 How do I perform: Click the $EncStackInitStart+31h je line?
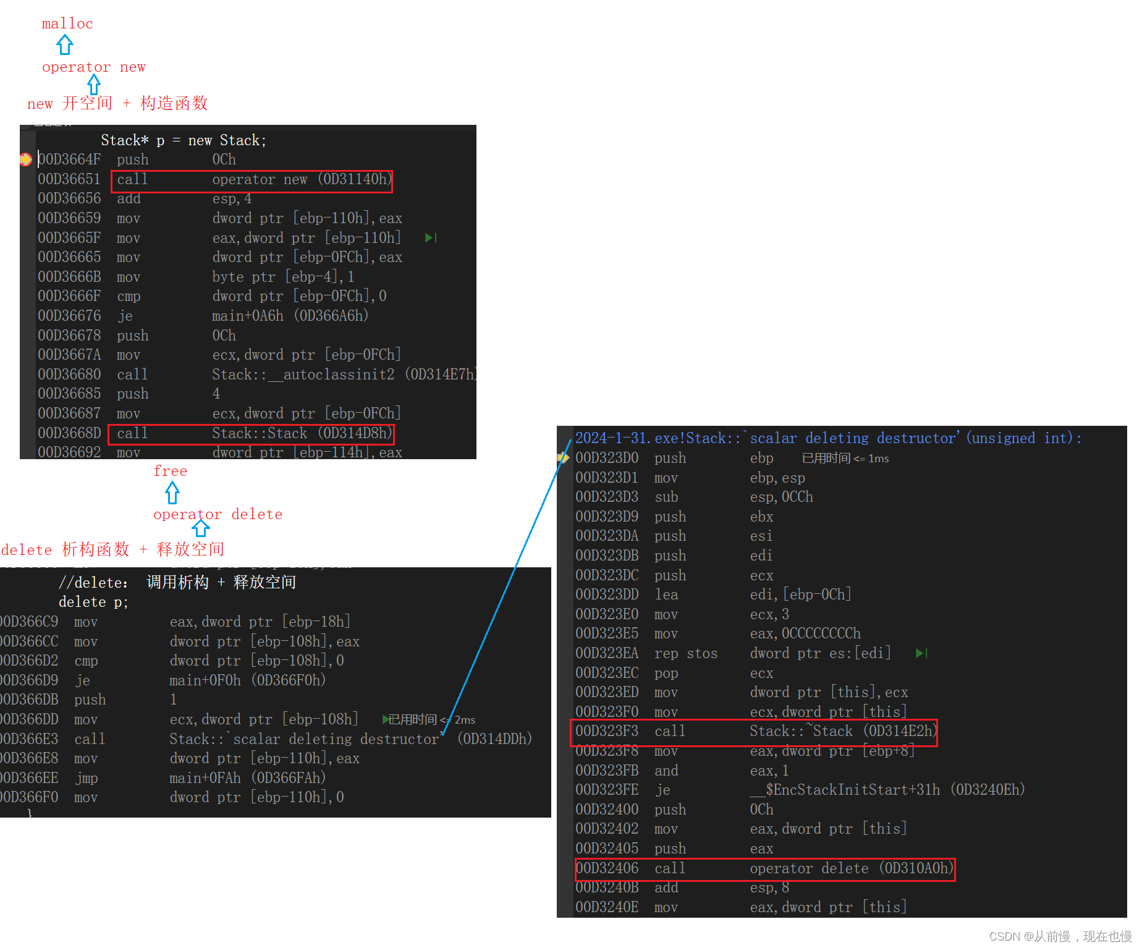click(x=800, y=790)
